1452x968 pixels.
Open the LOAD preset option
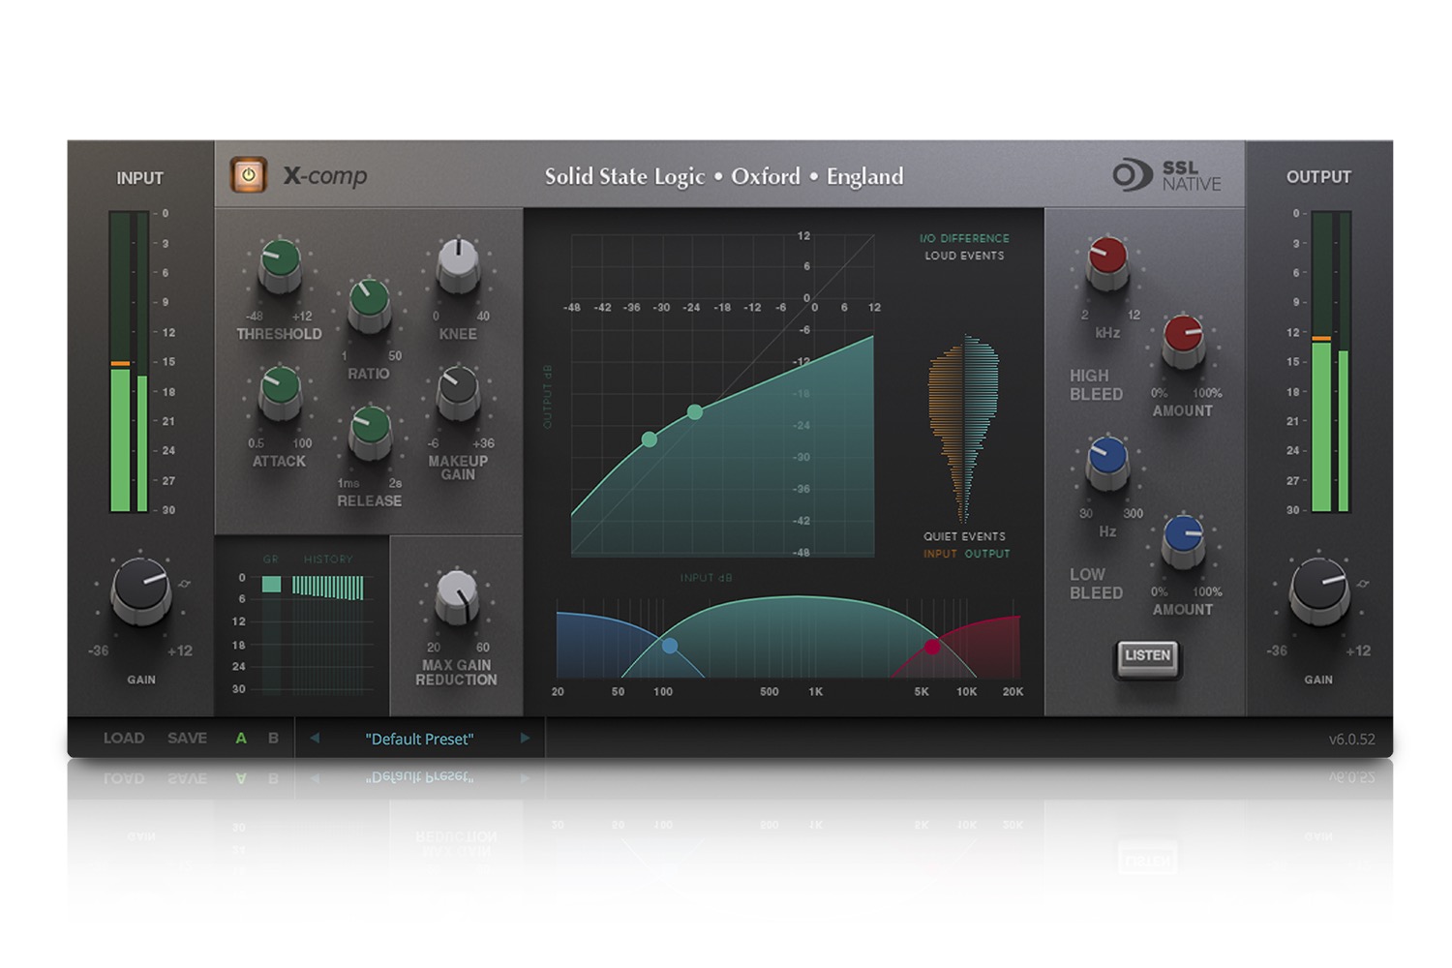[124, 739]
